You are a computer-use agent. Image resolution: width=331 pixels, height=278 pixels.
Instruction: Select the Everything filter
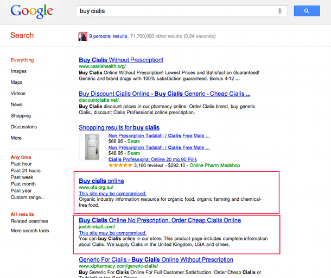pos(22,60)
